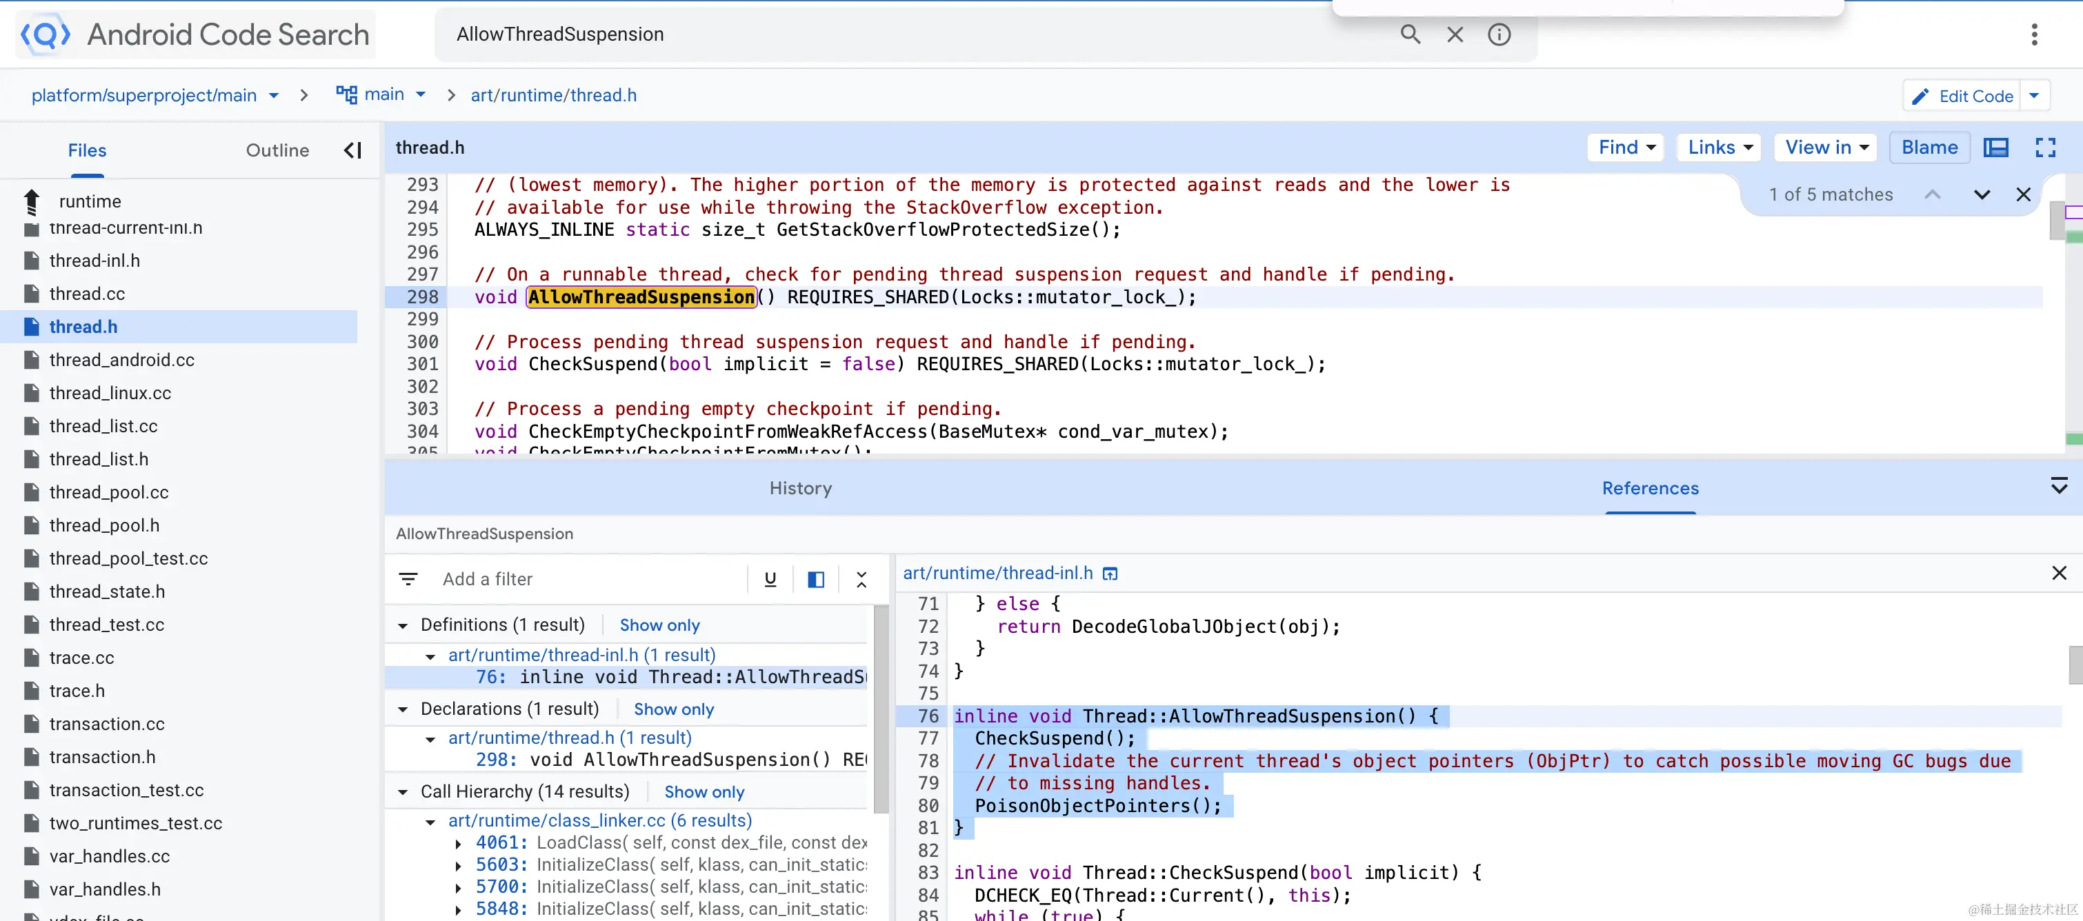Toggle code panel visibility icon next to Blame
The height and width of the screenshot is (921, 2083).
coord(1997,147)
